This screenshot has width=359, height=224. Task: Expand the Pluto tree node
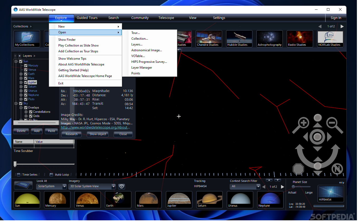pyautogui.click(x=21, y=99)
